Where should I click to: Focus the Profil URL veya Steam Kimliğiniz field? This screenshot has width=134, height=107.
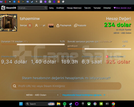[x=66, y=86]
